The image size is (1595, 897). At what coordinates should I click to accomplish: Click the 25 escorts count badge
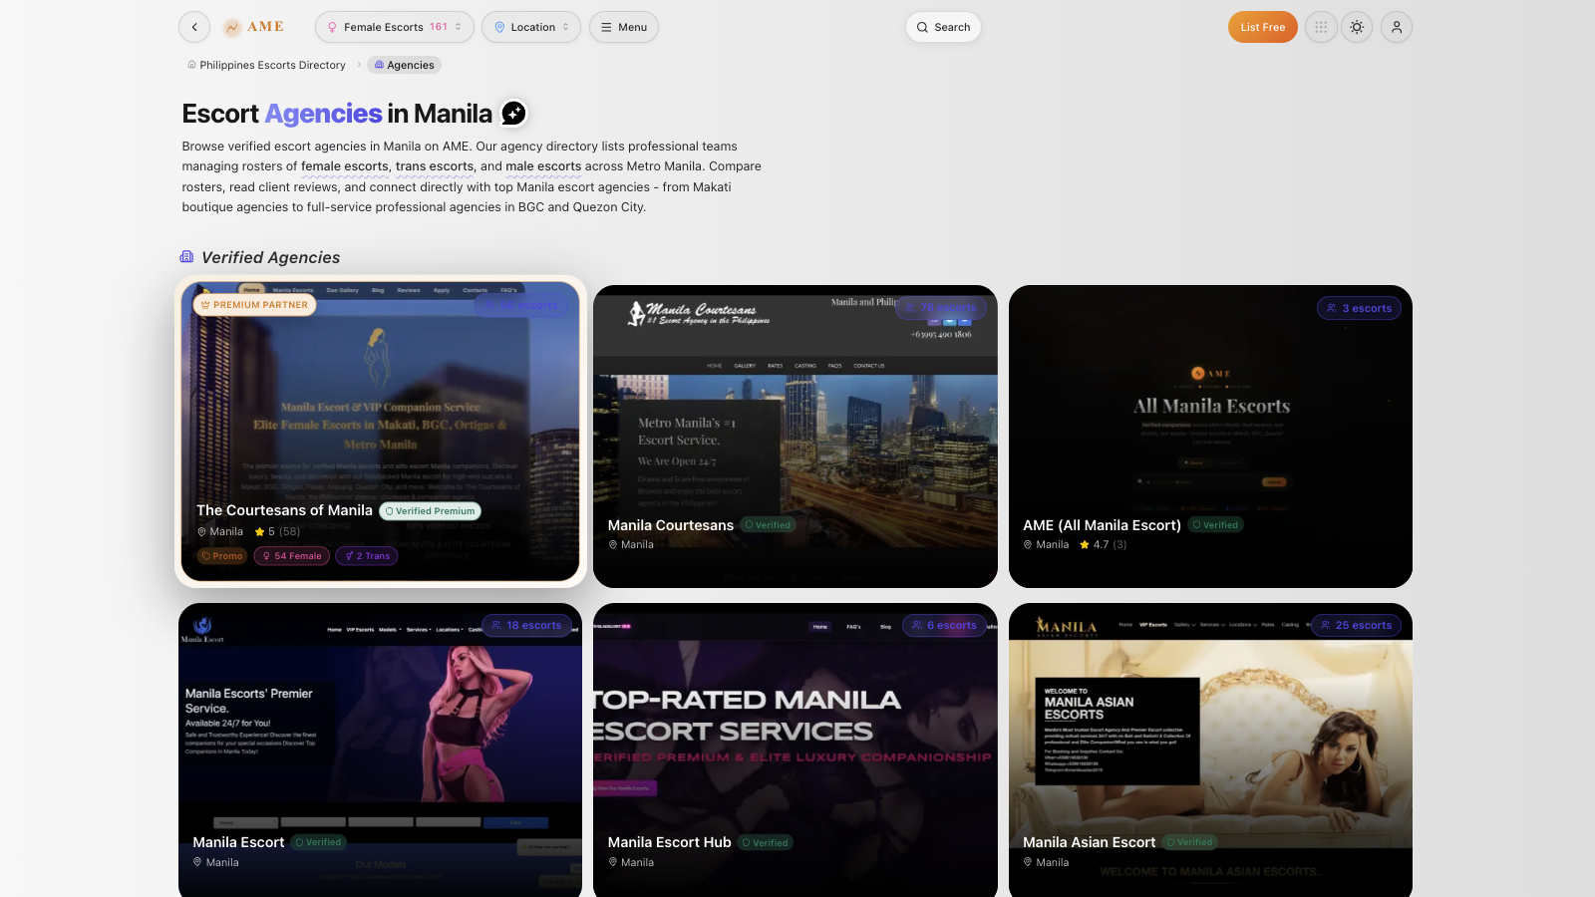[x=1357, y=626]
